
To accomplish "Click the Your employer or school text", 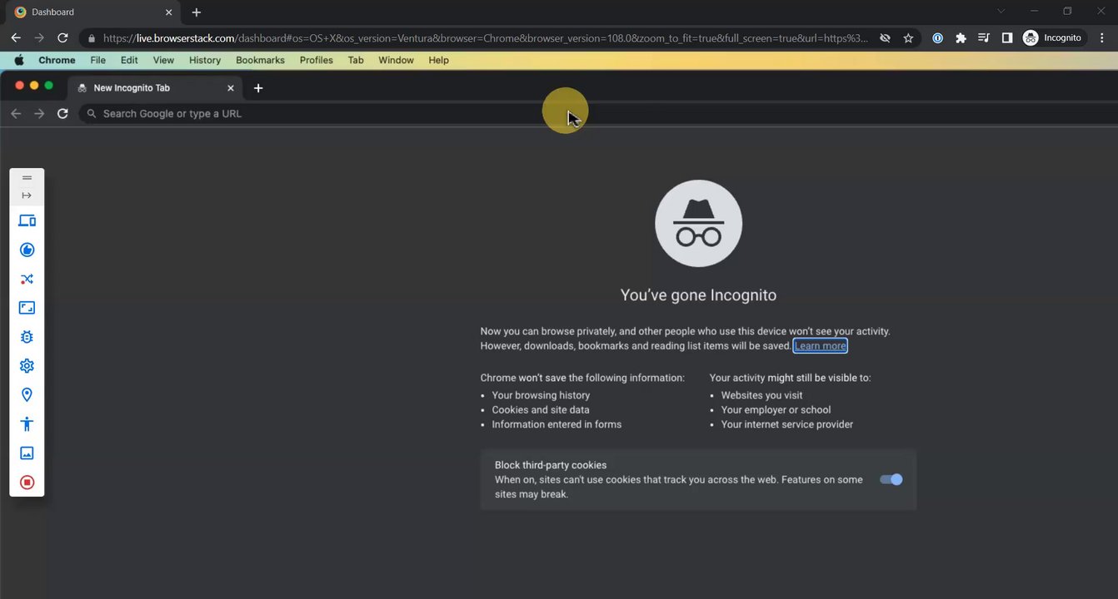I will coord(776,409).
